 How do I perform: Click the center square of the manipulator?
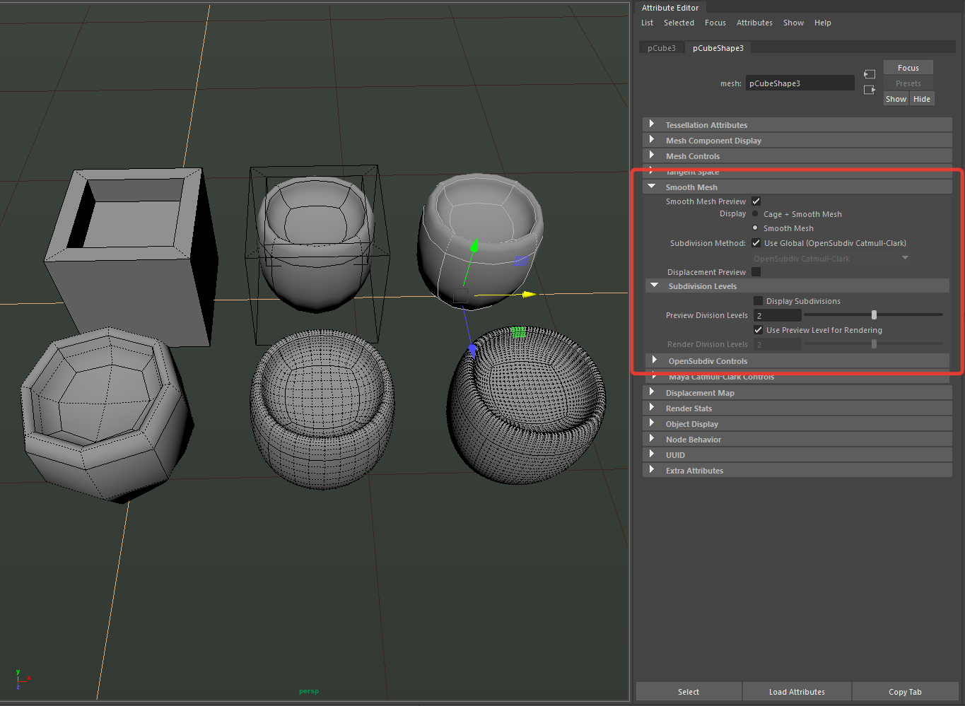coord(460,295)
